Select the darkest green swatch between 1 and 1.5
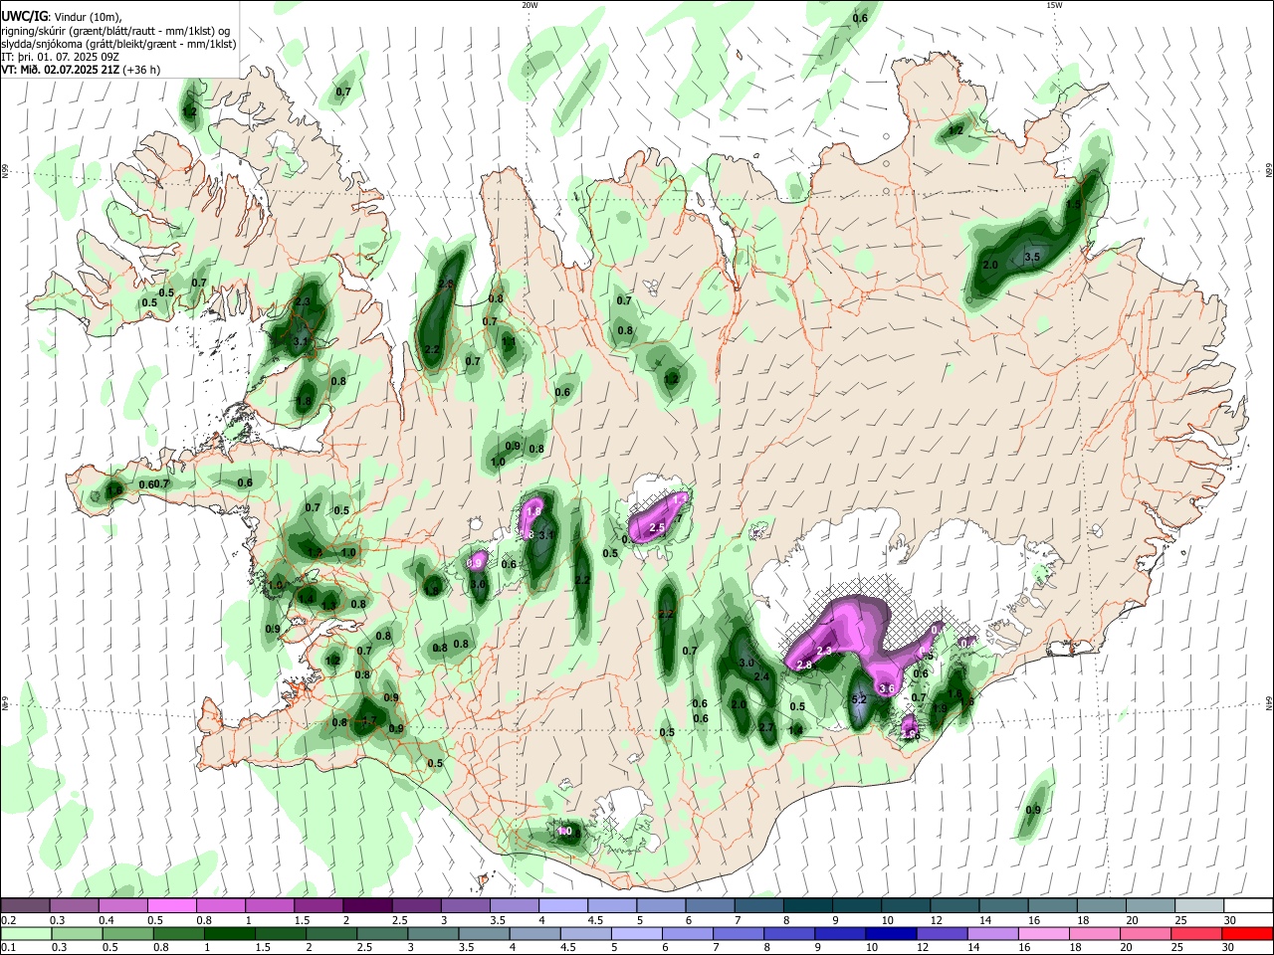This screenshot has width=1274, height=955. pos(230,933)
